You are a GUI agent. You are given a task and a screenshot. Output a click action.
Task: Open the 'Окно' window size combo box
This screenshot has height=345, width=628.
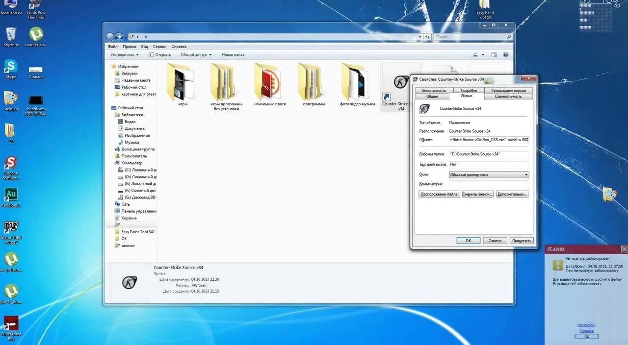pos(489,174)
